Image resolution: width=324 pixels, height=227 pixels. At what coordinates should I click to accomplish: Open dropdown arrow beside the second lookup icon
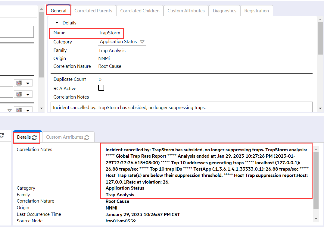click(28, 94)
